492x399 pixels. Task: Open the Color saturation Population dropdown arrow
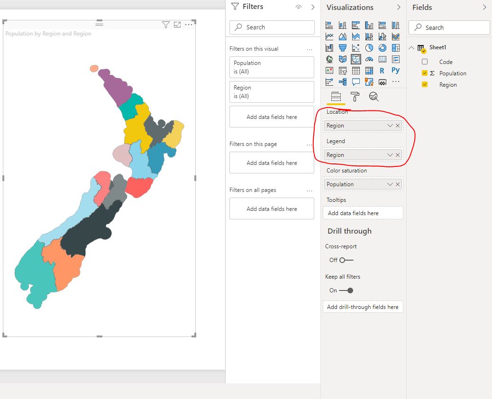pos(390,184)
